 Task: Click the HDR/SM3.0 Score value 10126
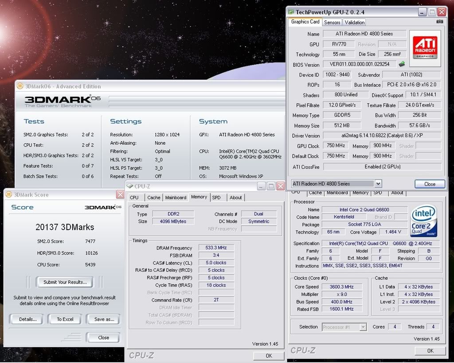(91, 253)
